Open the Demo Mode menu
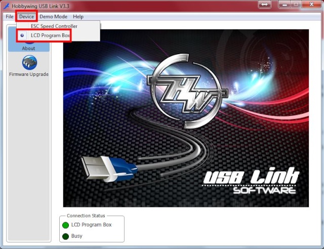The image size is (324, 249). point(53,17)
